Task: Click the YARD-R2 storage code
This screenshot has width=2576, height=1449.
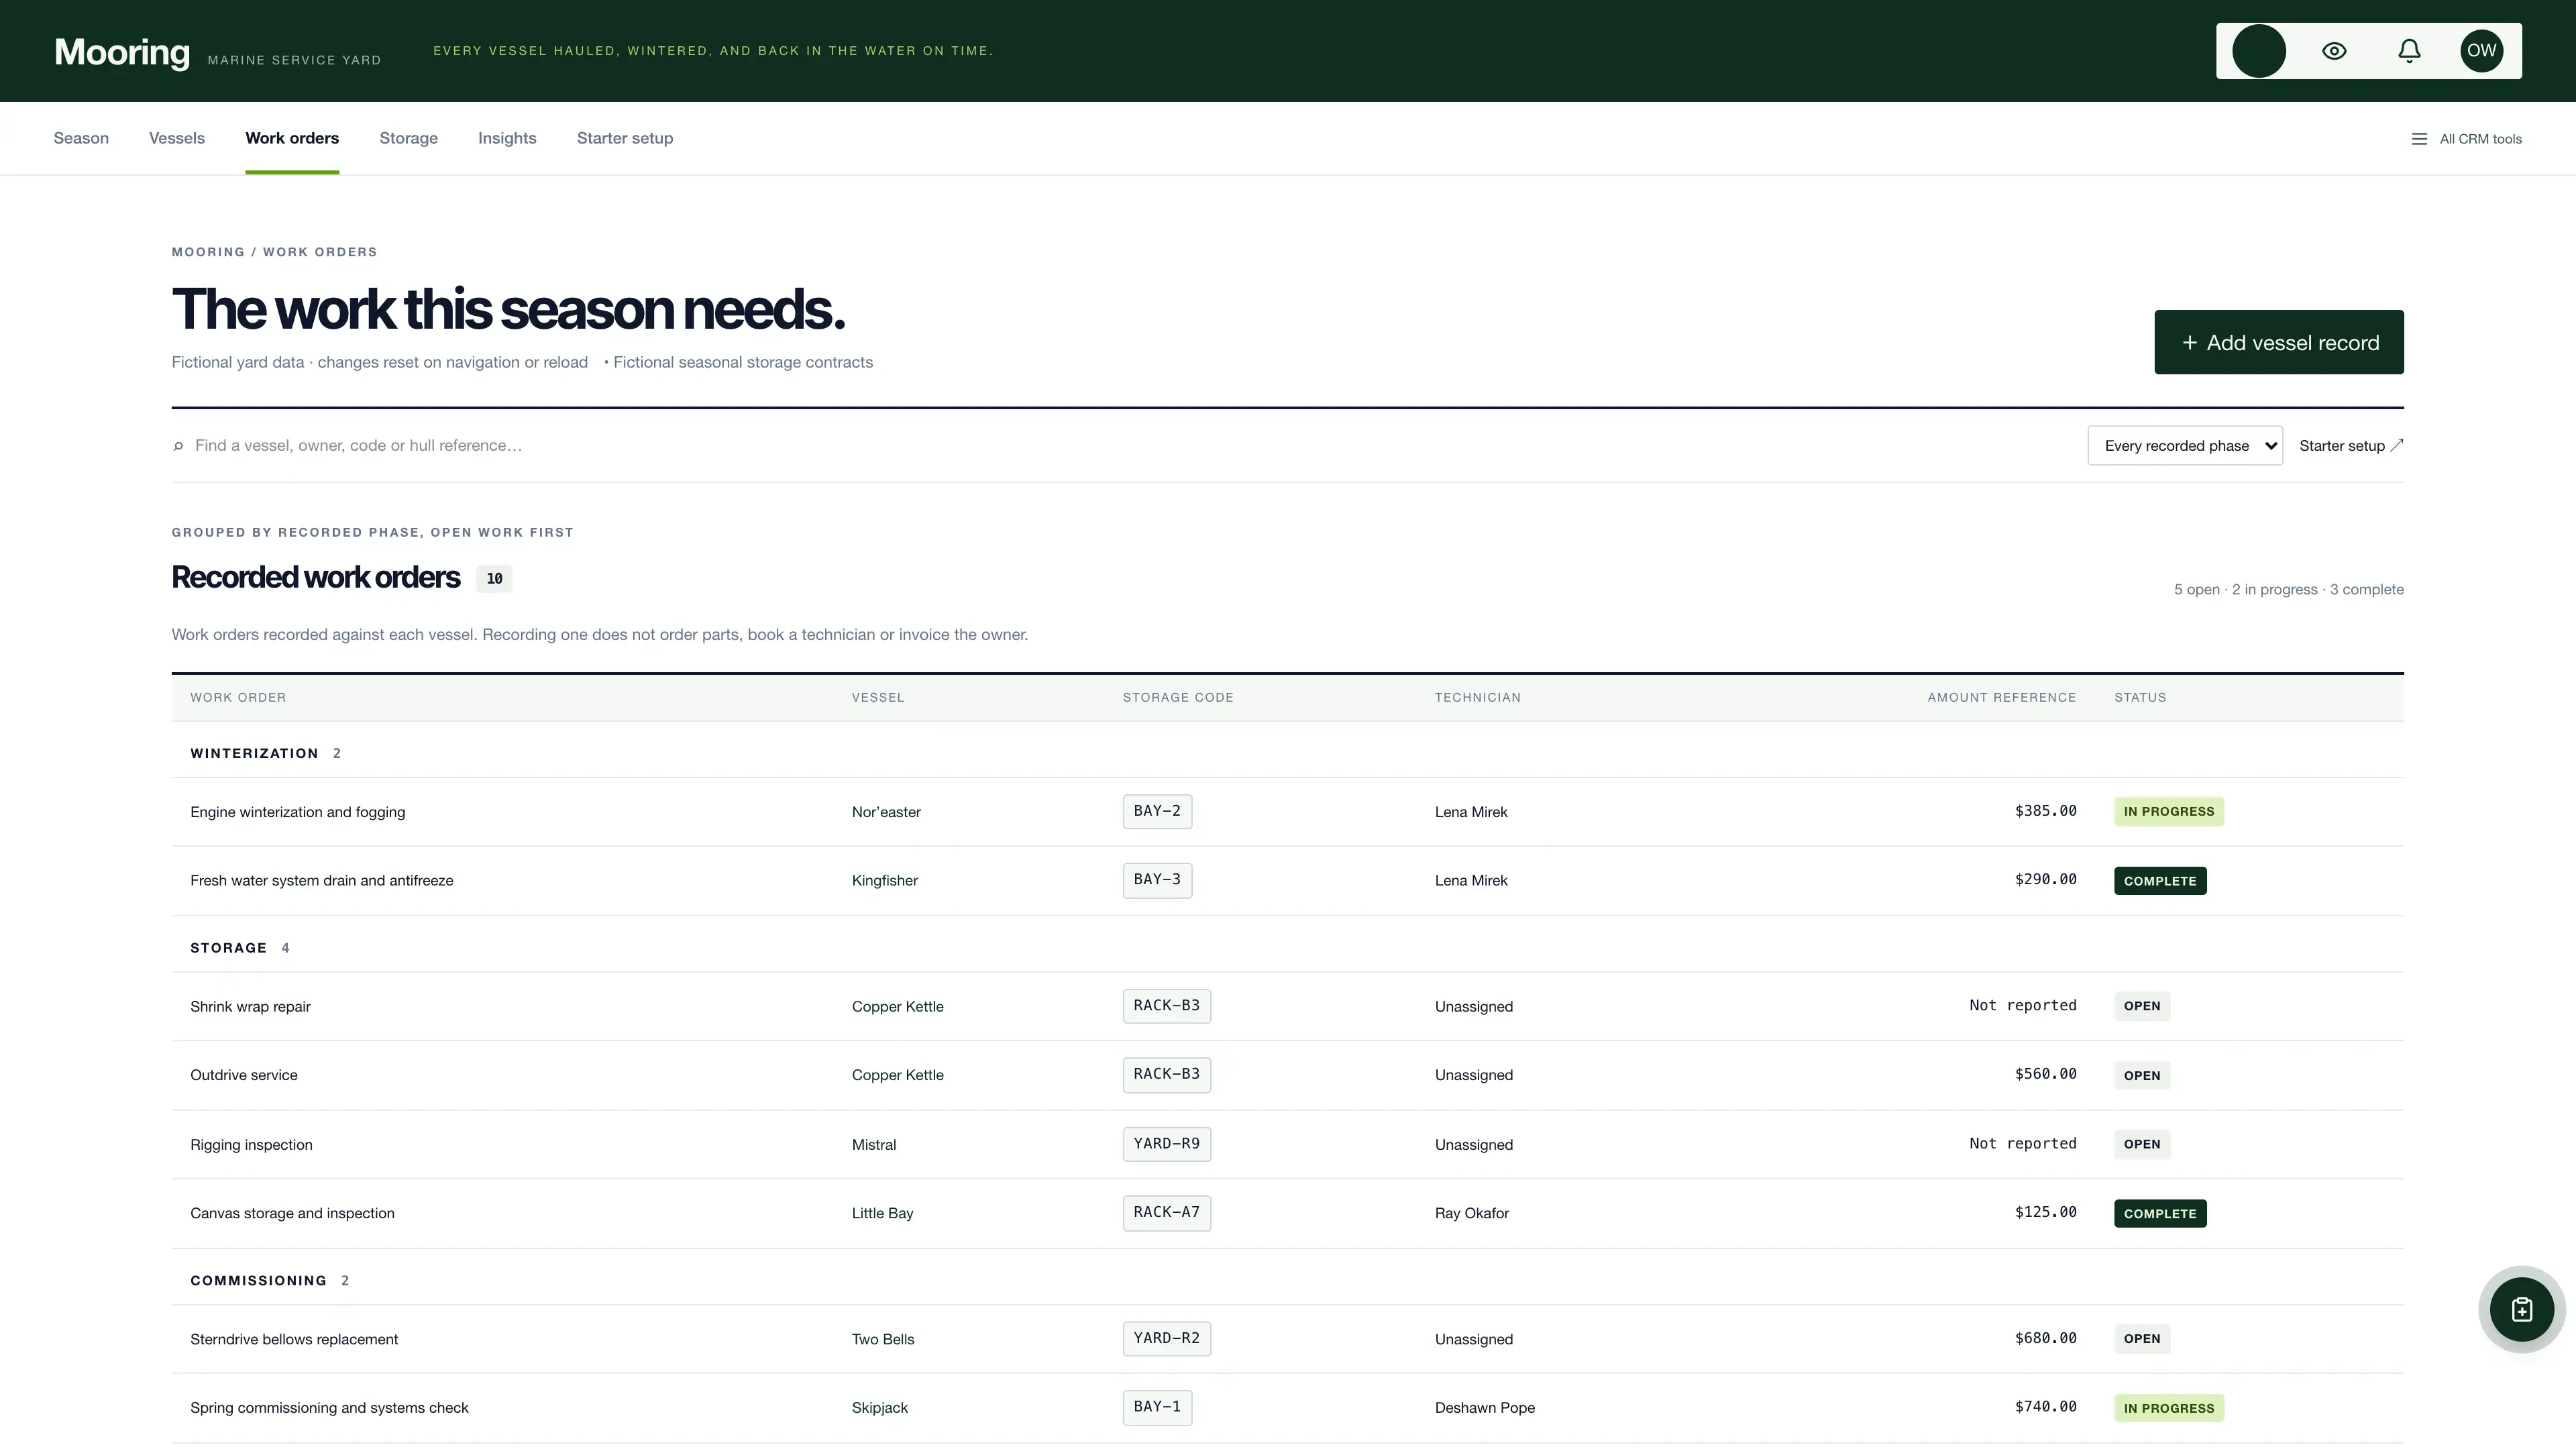Action: [x=1166, y=1338]
